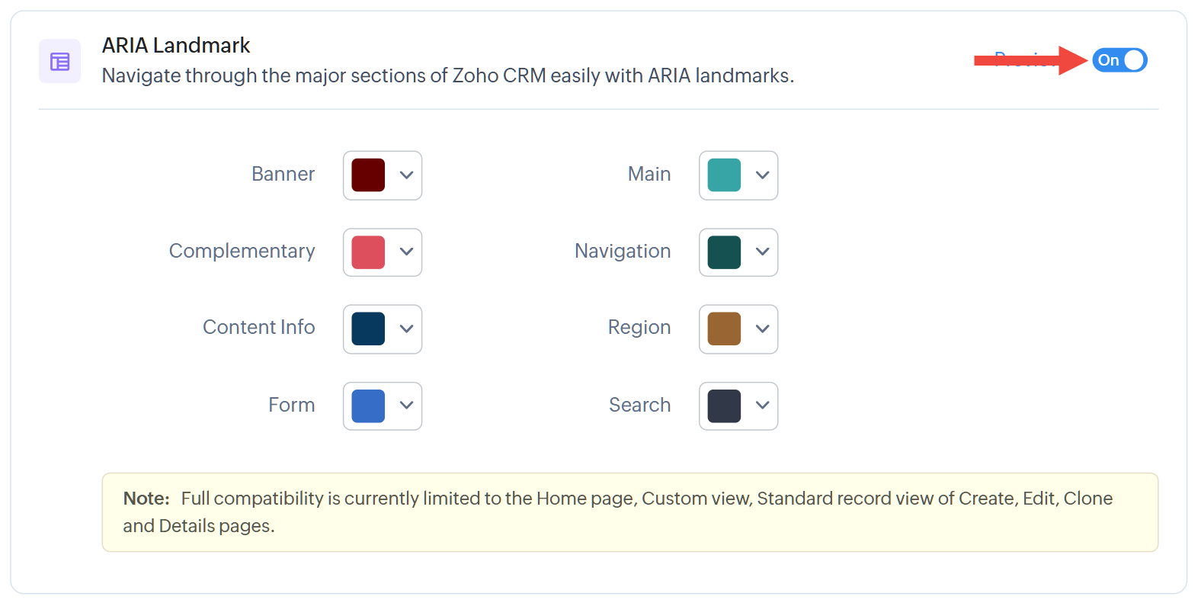
Task: Click the ARIA Landmark list icon
Action: [x=59, y=61]
